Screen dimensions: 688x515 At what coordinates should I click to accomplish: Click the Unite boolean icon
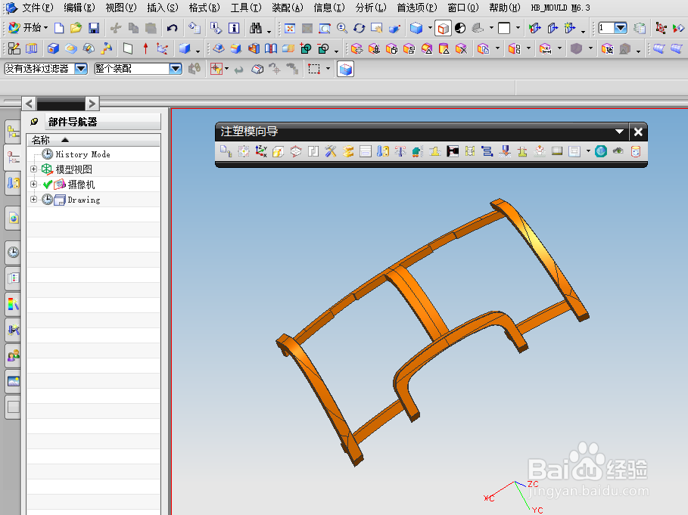[306, 48]
